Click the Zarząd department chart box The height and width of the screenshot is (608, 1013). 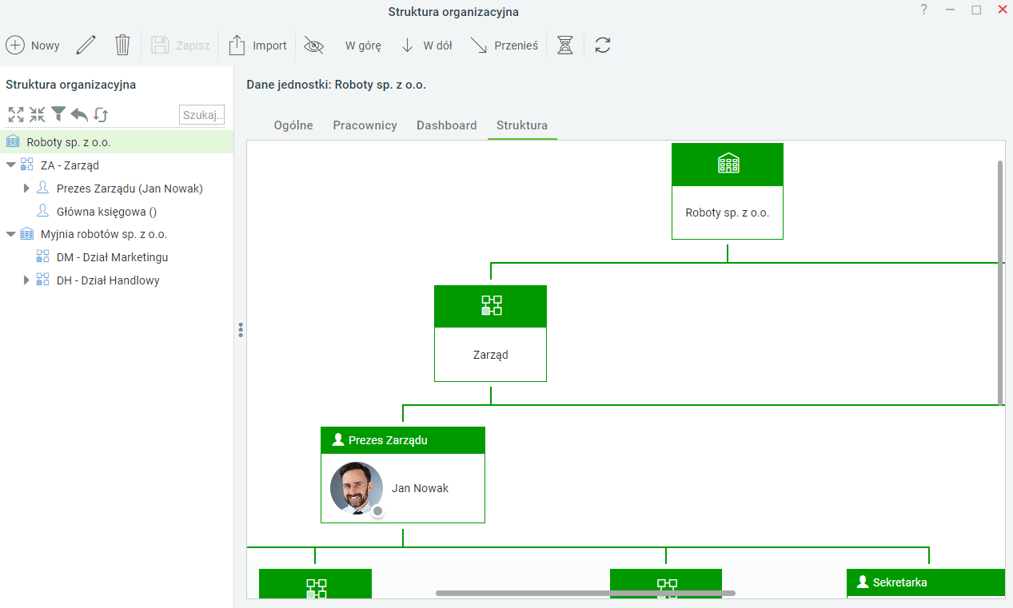(x=490, y=333)
